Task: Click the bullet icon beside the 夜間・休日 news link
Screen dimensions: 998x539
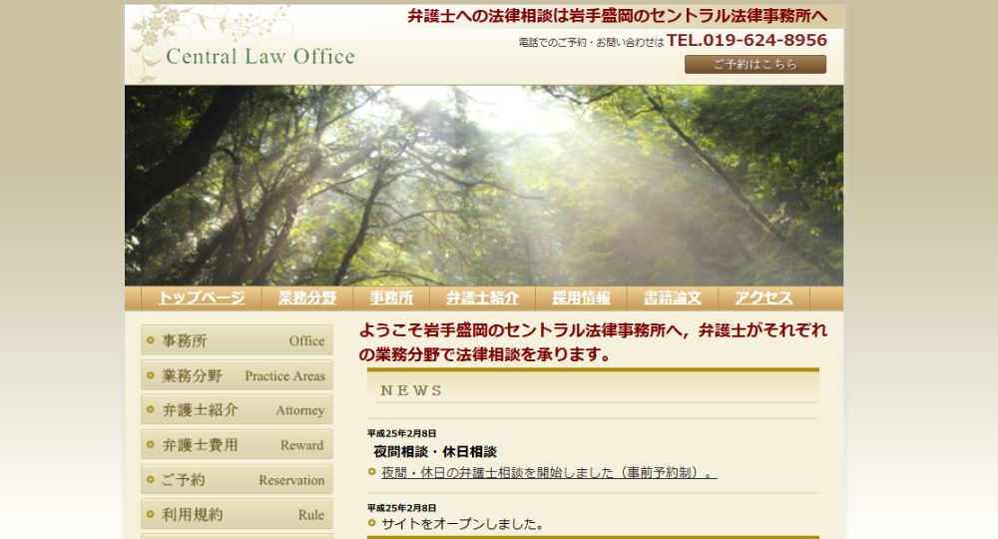Action: point(372,472)
